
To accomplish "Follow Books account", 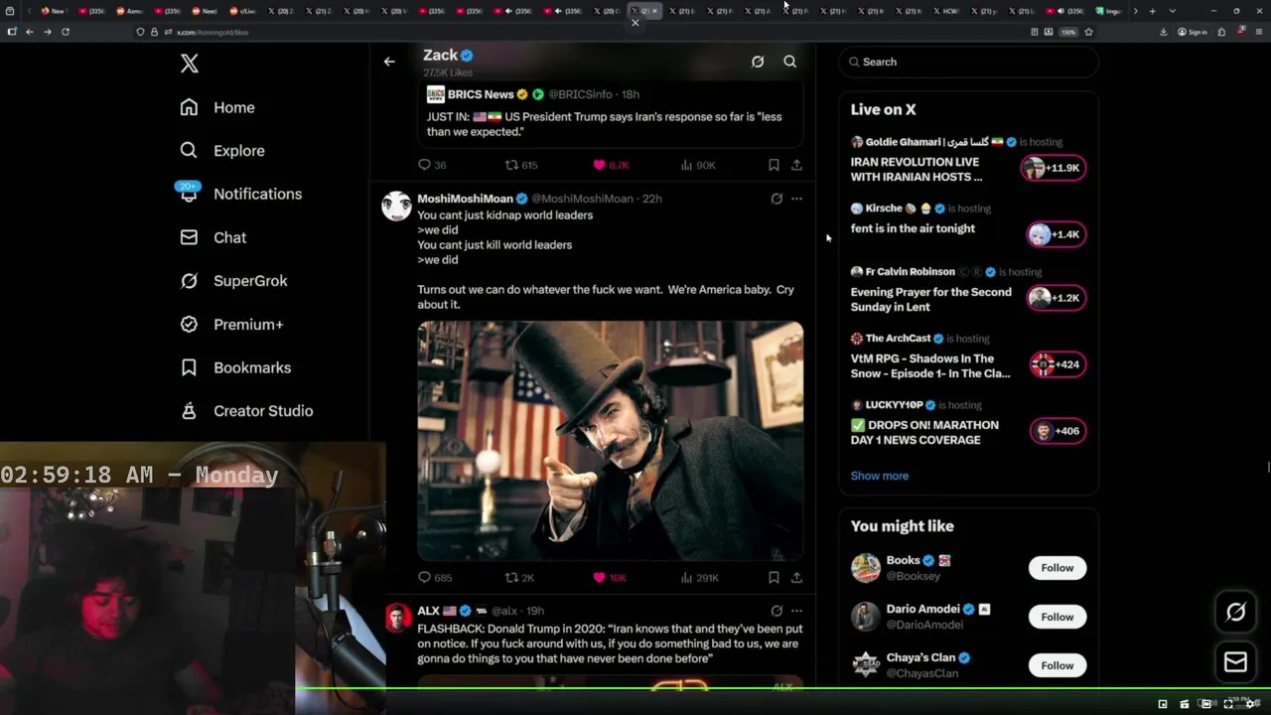I will tap(1057, 568).
